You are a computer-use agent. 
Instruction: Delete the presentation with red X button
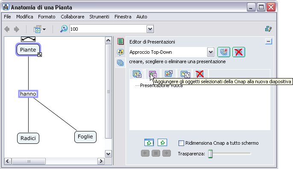239,52
